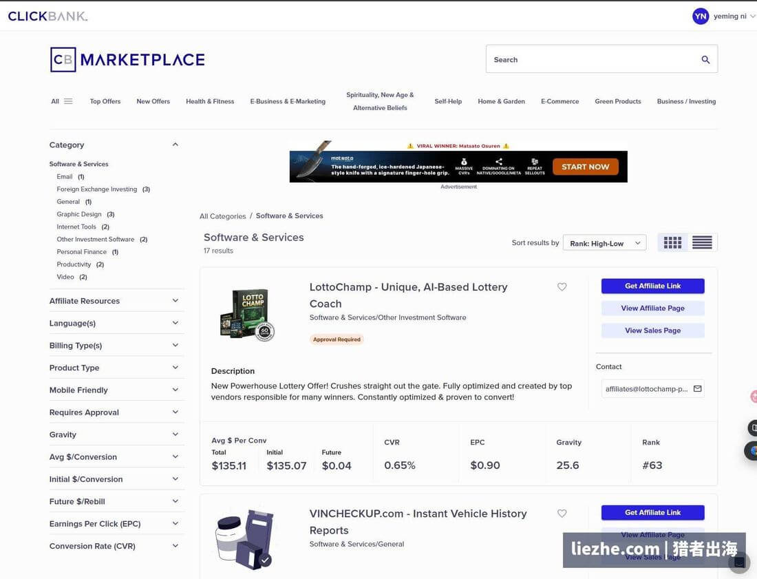Click Software & Services breadcrumb

click(289, 216)
